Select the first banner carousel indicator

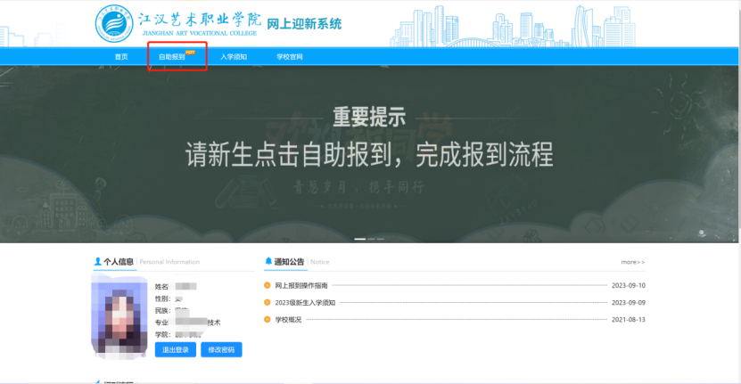[x=359, y=239]
